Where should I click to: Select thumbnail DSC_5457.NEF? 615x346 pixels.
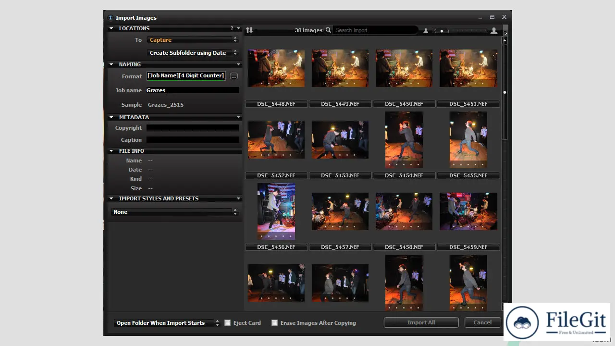point(340,211)
